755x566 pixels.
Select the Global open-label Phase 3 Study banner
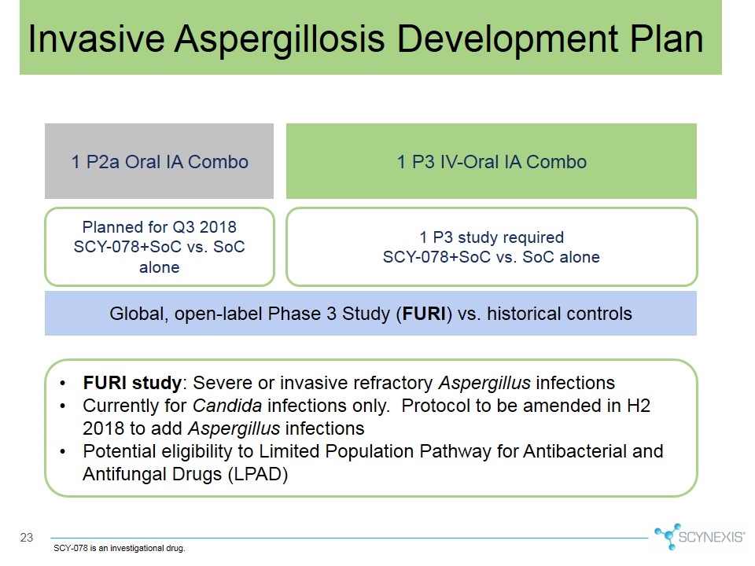point(370,314)
